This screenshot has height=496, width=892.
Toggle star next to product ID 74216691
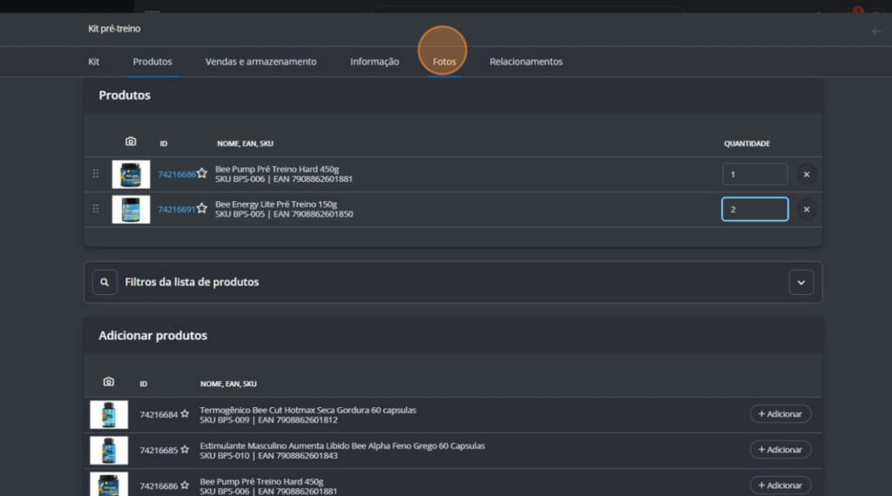(x=202, y=209)
